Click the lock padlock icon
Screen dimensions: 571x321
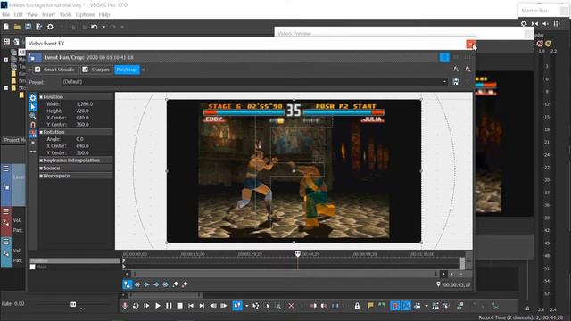point(357,306)
